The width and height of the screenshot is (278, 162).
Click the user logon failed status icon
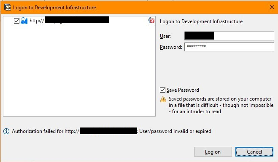151,20
